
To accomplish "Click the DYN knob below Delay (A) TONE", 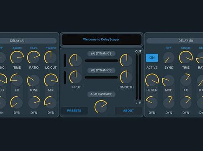I will pyautogui.click(x=34, y=102).
